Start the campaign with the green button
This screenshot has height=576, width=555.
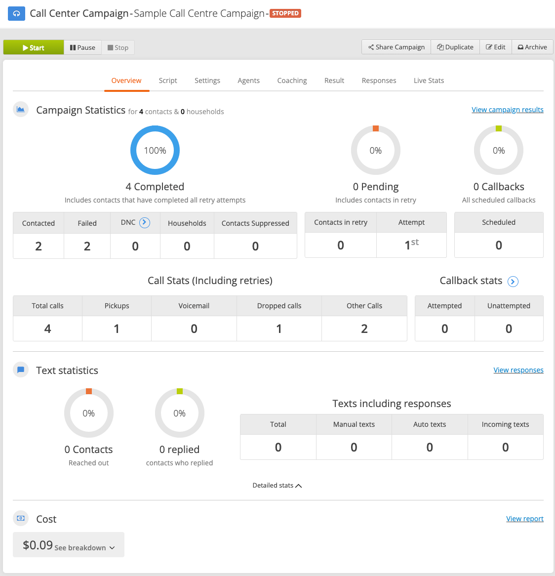[x=34, y=47]
